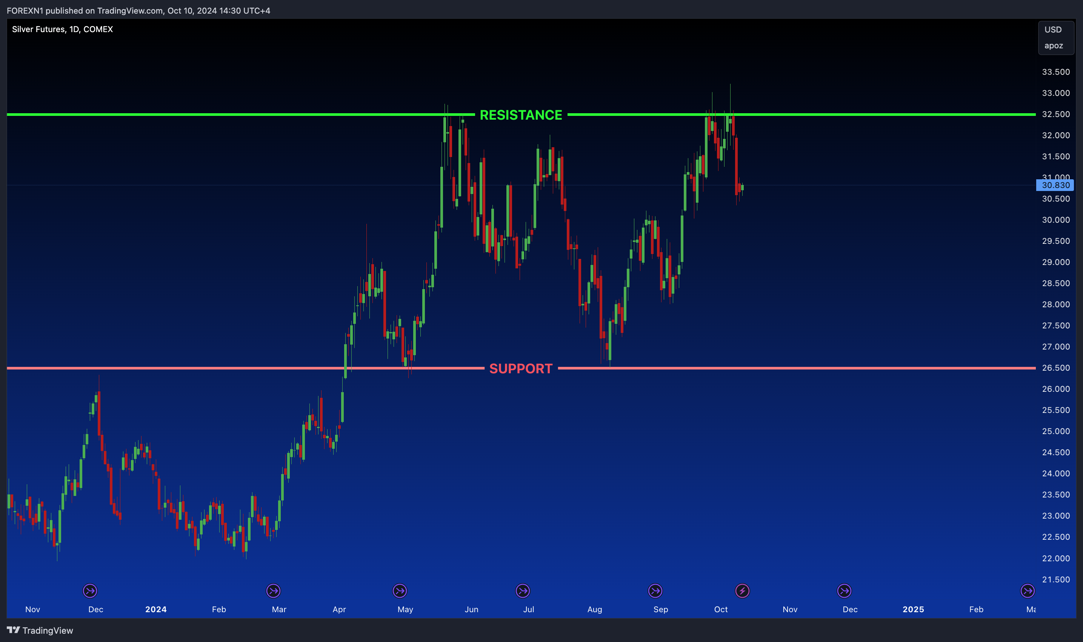
Task: Click the TradingView logo at bottom left
Action: click(x=40, y=630)
